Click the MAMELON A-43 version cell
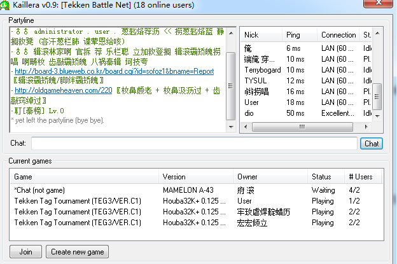Screen dimensions: 397x264 click(x=188, y=190)
